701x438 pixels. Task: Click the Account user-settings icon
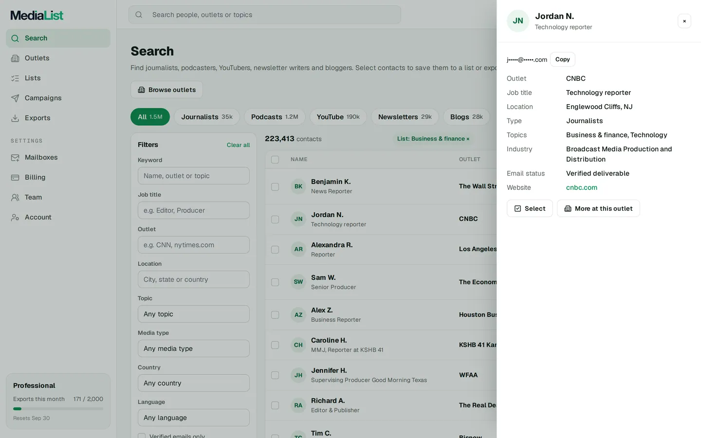coord(15,217)
